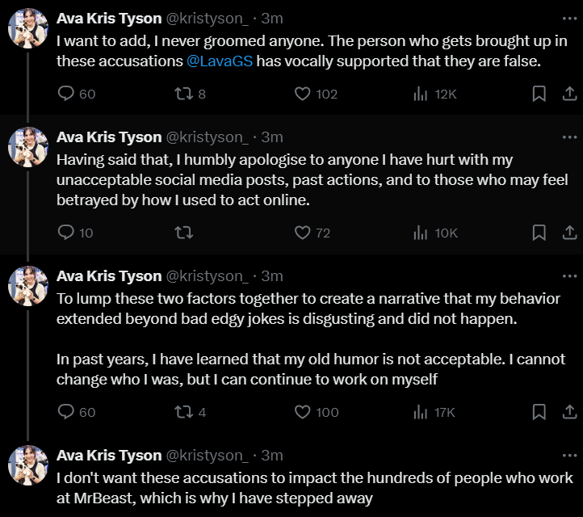Reply to the "bad edgy jokes" tweet
The image size is (583, 517).
point(67,412)
